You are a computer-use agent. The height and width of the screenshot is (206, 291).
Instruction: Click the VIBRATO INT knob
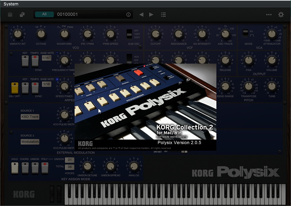tap(18, 34)
